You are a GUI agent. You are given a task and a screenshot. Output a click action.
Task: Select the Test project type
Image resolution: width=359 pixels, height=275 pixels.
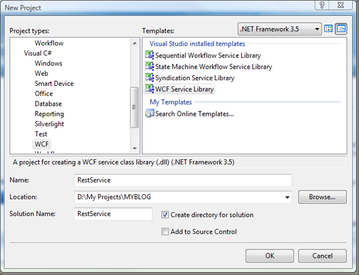(x=41, y=134)
